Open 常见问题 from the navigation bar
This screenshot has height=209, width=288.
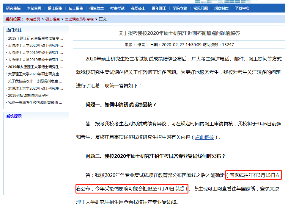click(201, 8)
